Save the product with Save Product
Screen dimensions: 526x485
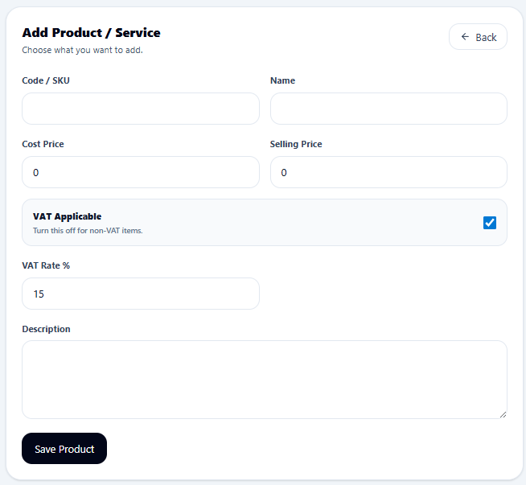coord(64,449)
